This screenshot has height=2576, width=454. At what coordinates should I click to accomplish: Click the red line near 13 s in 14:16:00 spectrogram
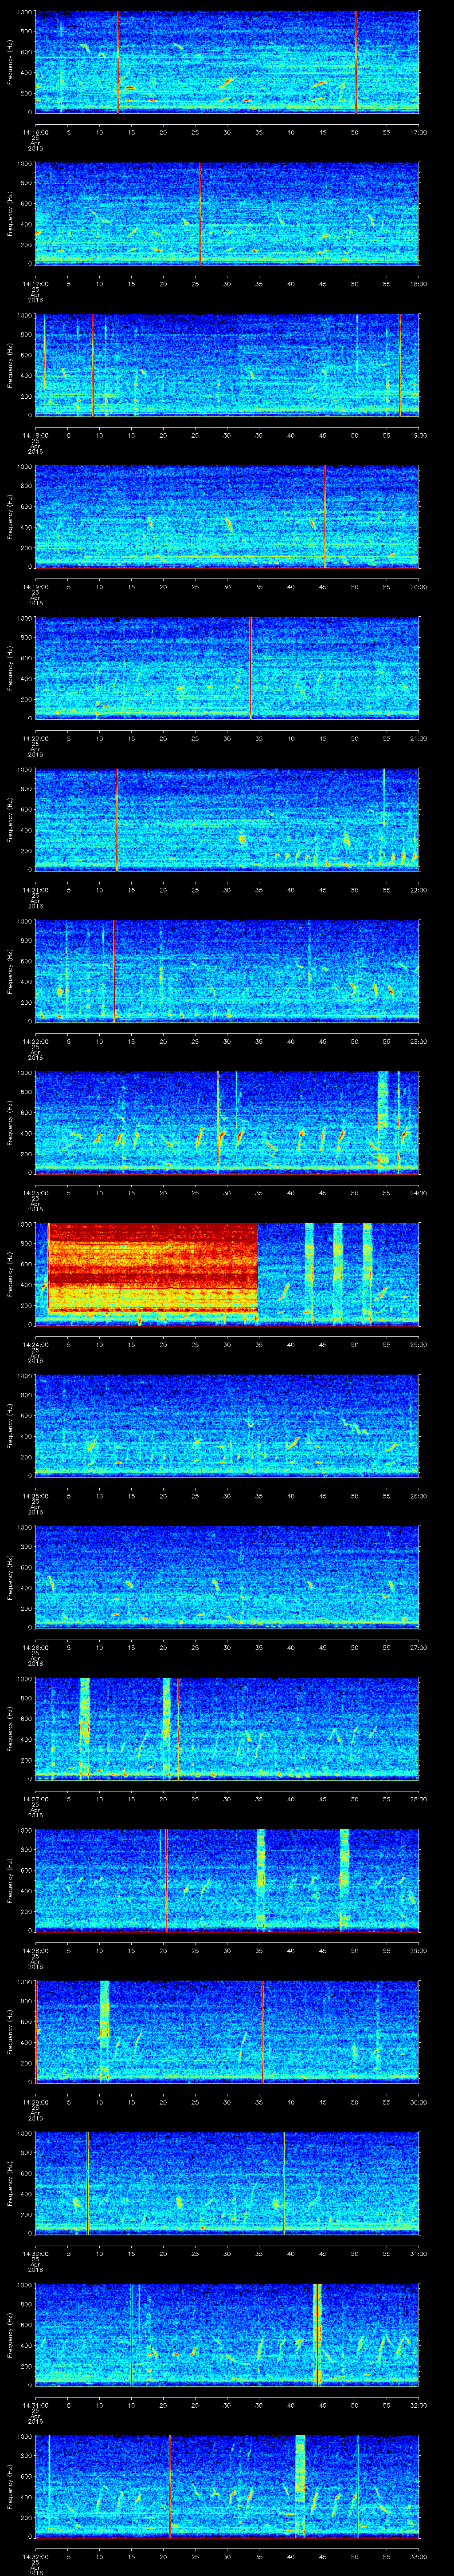point(118,62)
